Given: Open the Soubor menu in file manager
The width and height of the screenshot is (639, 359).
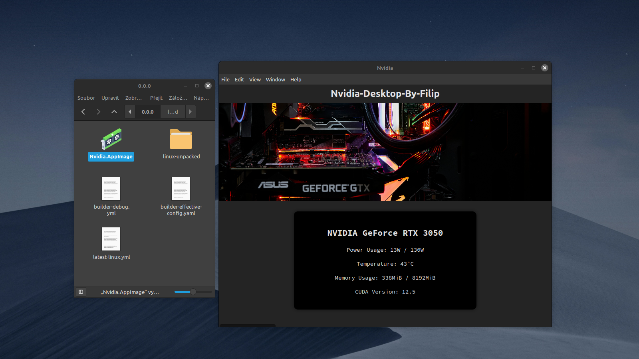Looking at the screenshot, I should [x=86, y=98].
